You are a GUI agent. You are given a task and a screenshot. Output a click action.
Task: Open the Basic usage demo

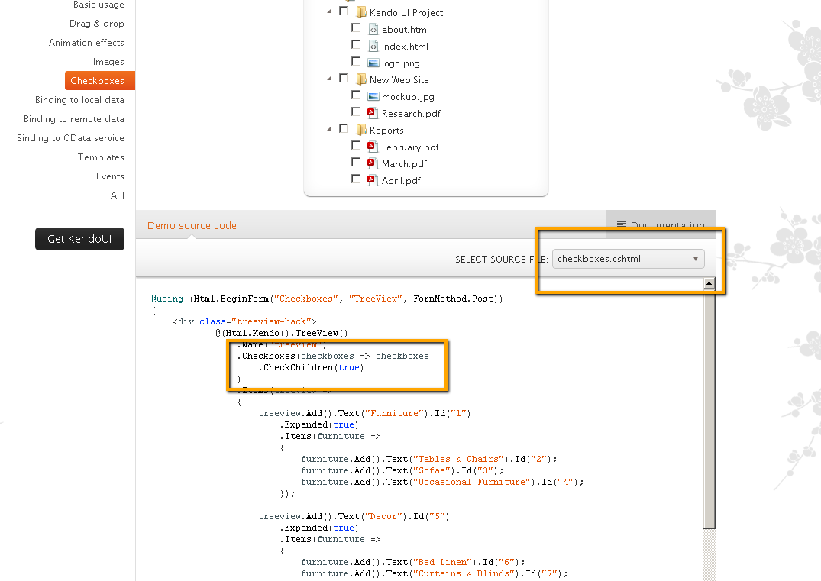pyautogui.click(x=99, y=5)
